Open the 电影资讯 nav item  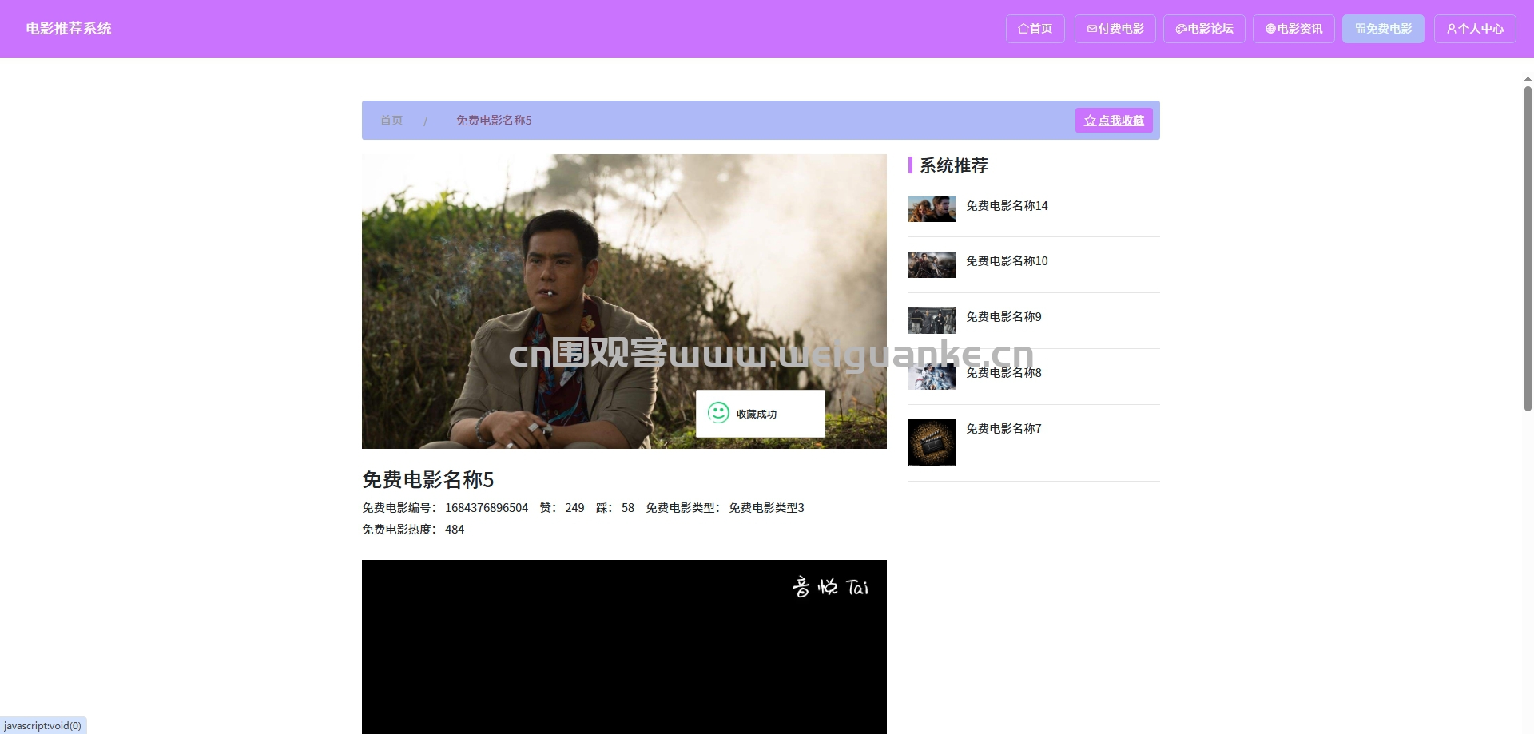[1294, 29]
